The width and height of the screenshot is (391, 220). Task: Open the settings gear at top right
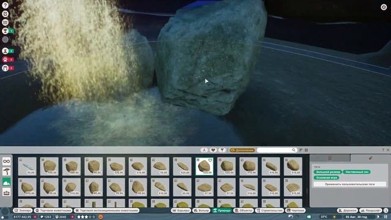384,7
